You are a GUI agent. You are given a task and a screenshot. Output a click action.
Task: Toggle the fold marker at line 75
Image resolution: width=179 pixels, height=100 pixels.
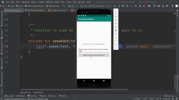point(19,57)
